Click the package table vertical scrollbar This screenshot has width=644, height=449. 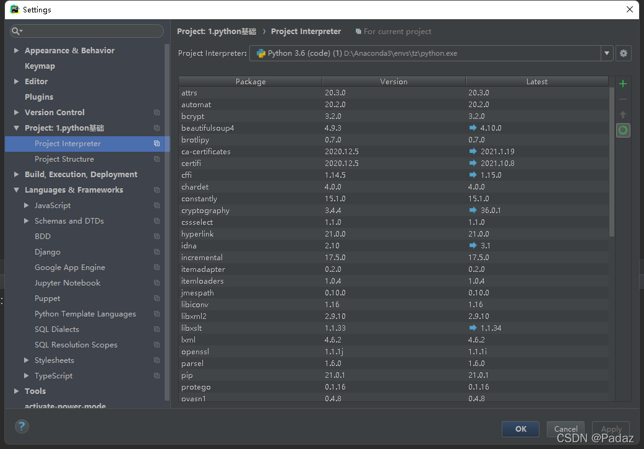pyautogui.click(x=612, y=162)
